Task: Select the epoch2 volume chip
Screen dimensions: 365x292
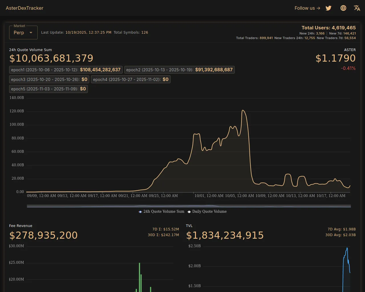Action: point(179,70)
